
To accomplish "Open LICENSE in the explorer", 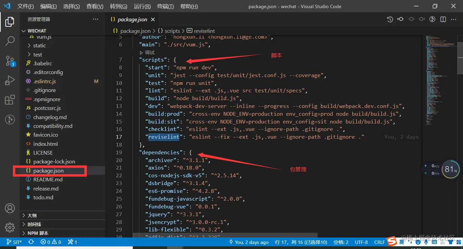I will (62, 153).
